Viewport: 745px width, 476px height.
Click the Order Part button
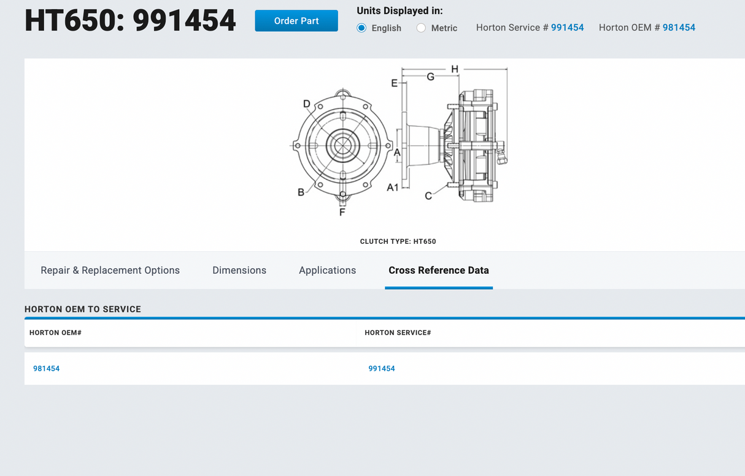[x=296, y=20]
